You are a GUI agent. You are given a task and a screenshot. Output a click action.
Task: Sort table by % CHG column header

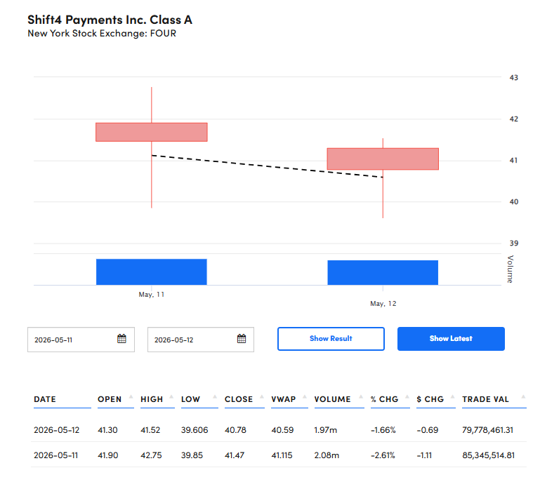[384, 399]
